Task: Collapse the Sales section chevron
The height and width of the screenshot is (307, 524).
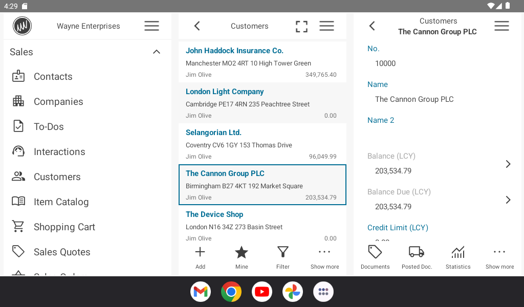Action: pos(157,52)
